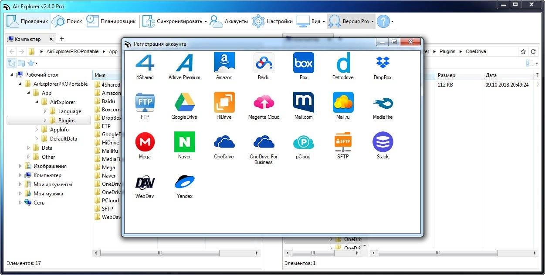Select the Stack storage icon
This screenshot has width=545, height=275.
pos(383,142)
